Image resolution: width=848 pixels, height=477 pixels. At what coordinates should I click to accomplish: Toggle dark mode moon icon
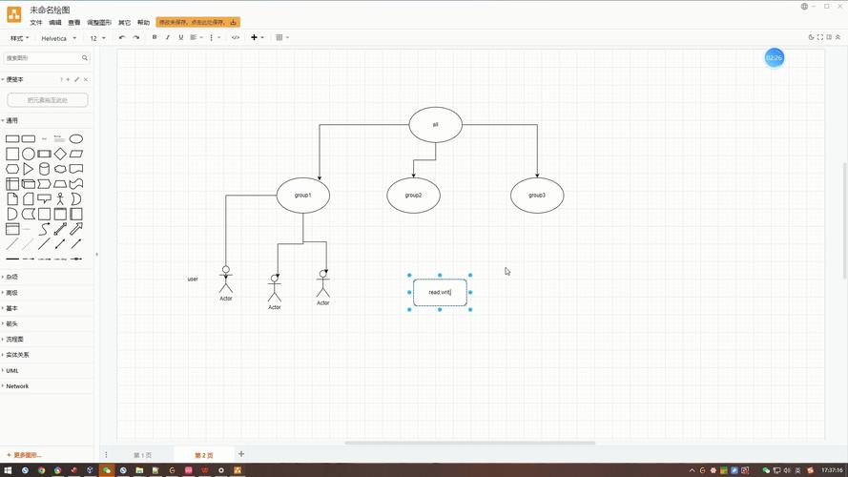coord(811,37)
